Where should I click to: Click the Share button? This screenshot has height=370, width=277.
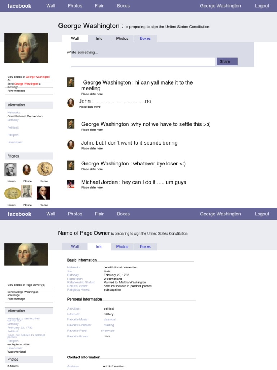pyautogui.click(x=227, y=61)
